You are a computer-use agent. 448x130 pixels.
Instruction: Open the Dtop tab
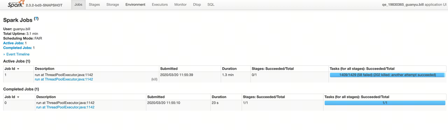197,5
